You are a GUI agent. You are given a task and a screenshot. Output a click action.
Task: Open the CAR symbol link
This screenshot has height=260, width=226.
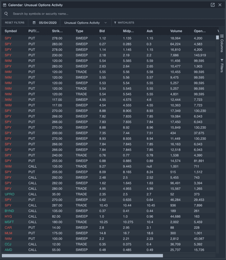(x=8, y=228)
